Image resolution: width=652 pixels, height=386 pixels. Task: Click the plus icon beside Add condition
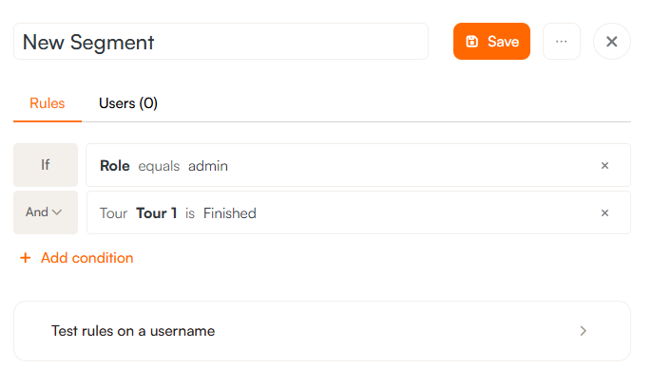(26, 258)
